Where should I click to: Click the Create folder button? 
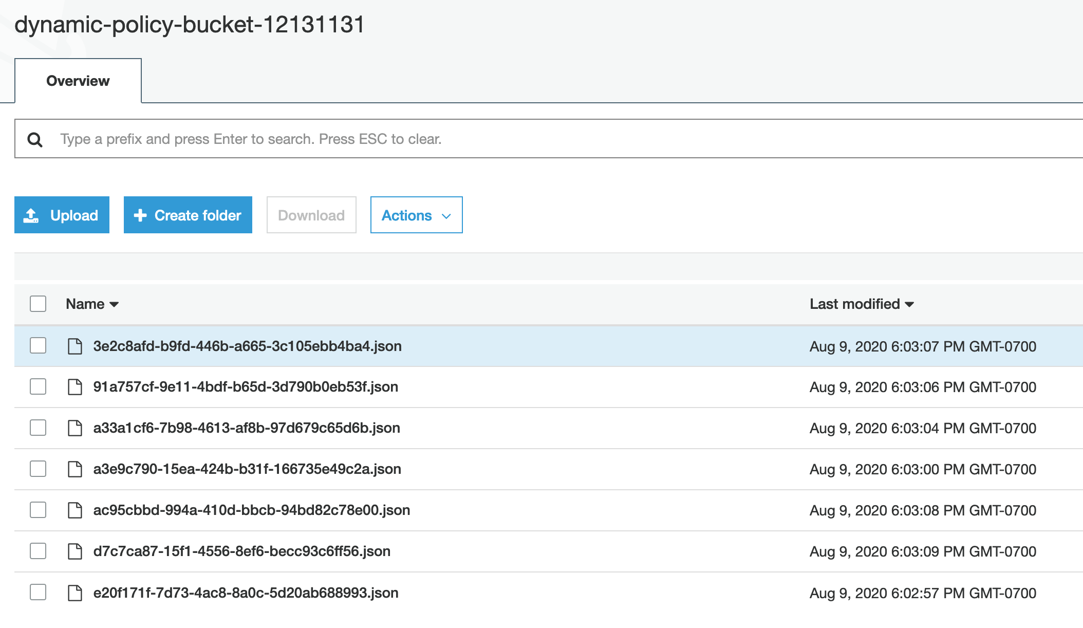click(189, 215)
